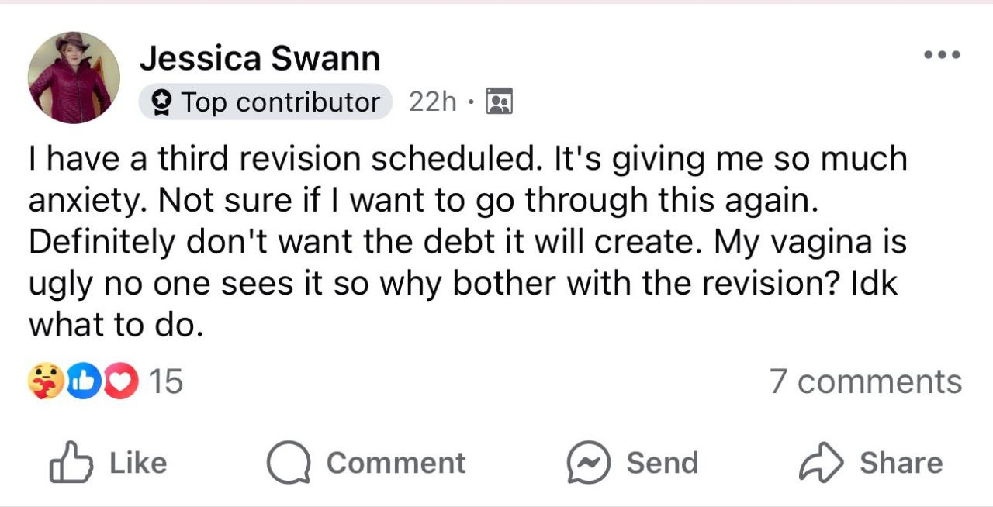
Task: Click the "Top contributor" badge label
Action: 280,102
